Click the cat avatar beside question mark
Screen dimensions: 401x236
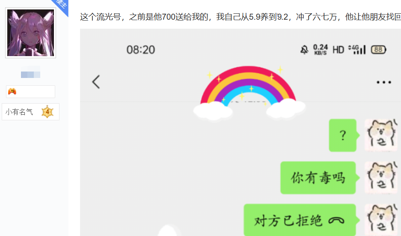pos(381,135)
